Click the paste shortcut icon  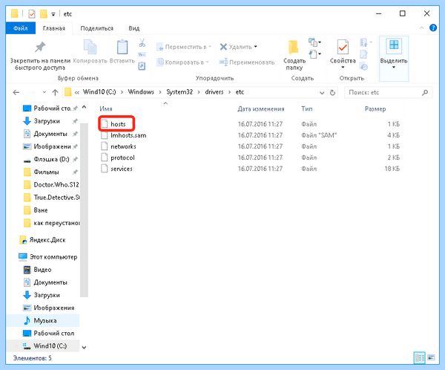142,66
